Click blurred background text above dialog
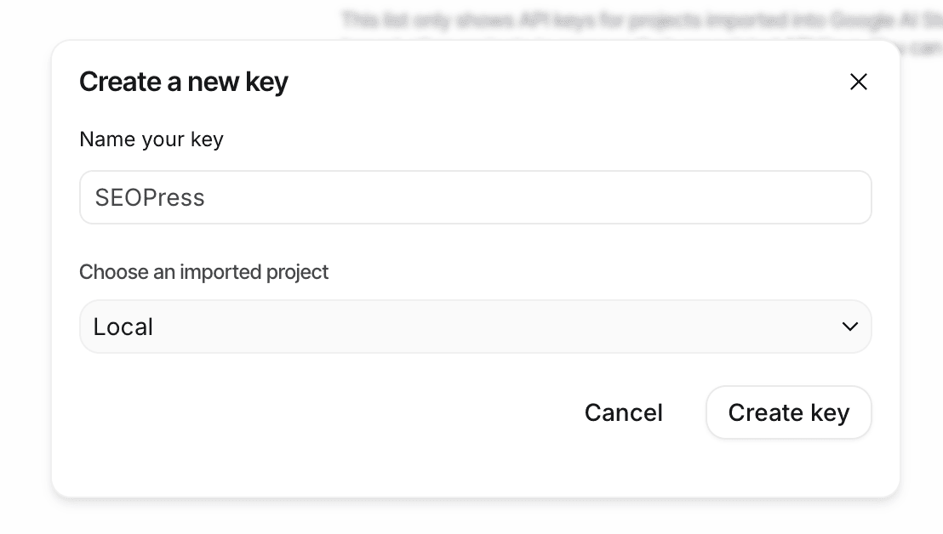The height and width of the screenshot is (534, 943). click(x=638, y=19)
